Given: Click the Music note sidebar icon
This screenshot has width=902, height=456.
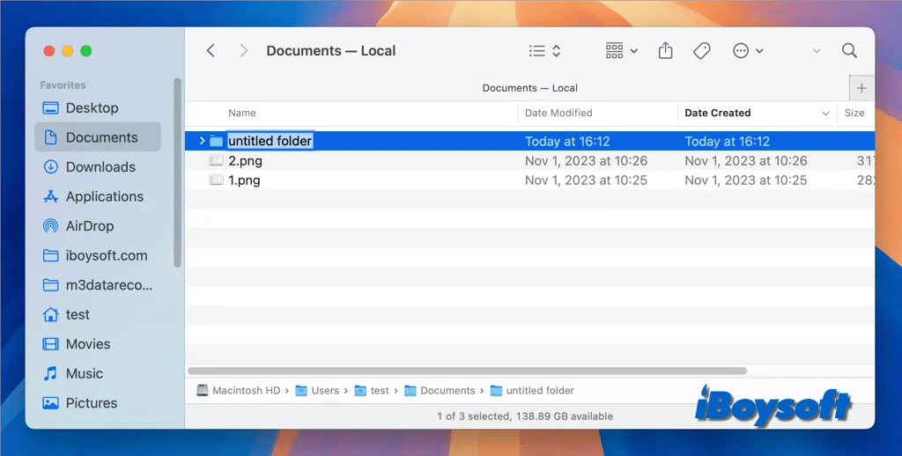Looking at the screenshot, I should coord(50,374).
